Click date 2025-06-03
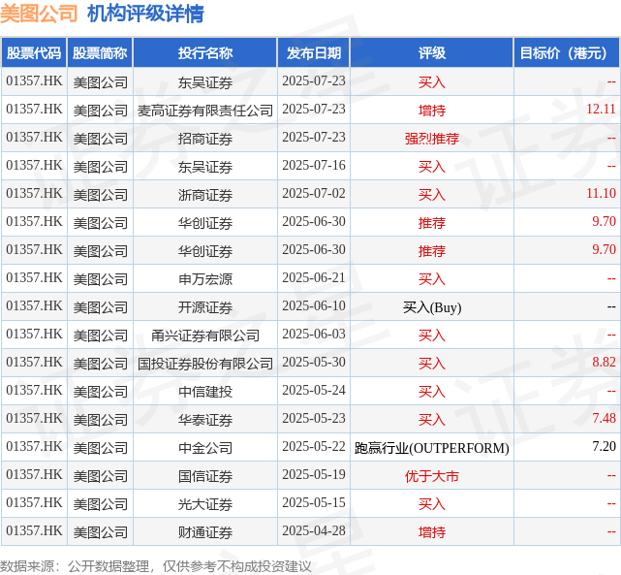The image size is (621, 575). point(314,335)
